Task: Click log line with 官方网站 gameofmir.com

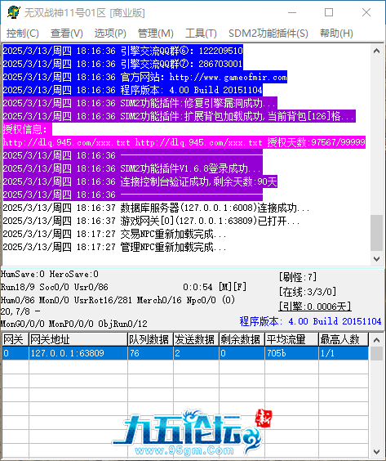Action: (145, 77)
